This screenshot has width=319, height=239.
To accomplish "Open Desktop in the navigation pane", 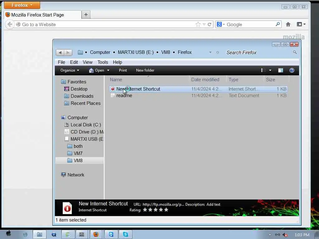I will (76, 89).
